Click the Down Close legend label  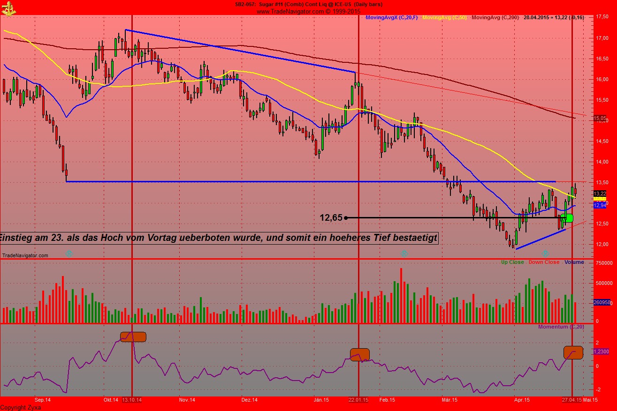[544, 262]
